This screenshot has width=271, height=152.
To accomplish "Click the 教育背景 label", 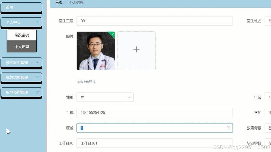I will 254,128.
